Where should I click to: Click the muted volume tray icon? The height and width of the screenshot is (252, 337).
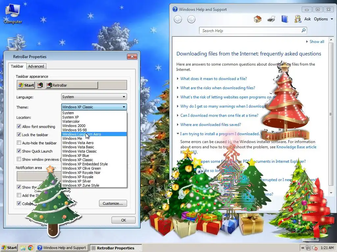(315, 248)
